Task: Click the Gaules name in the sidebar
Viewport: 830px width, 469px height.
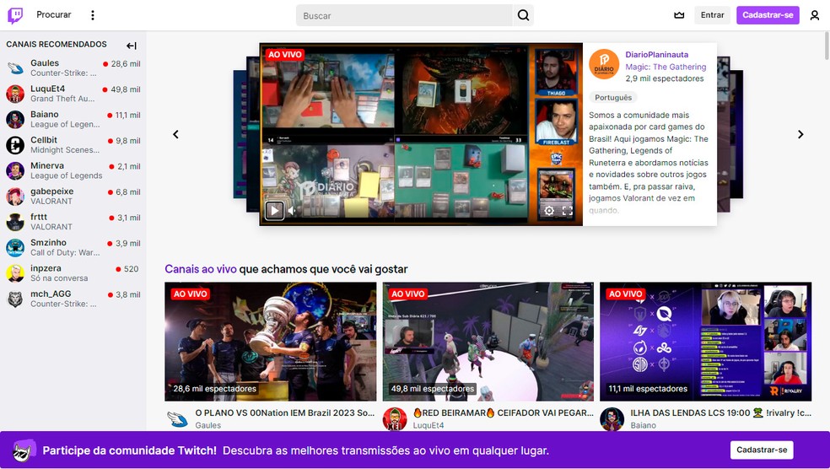Action: tap(45, 63)
